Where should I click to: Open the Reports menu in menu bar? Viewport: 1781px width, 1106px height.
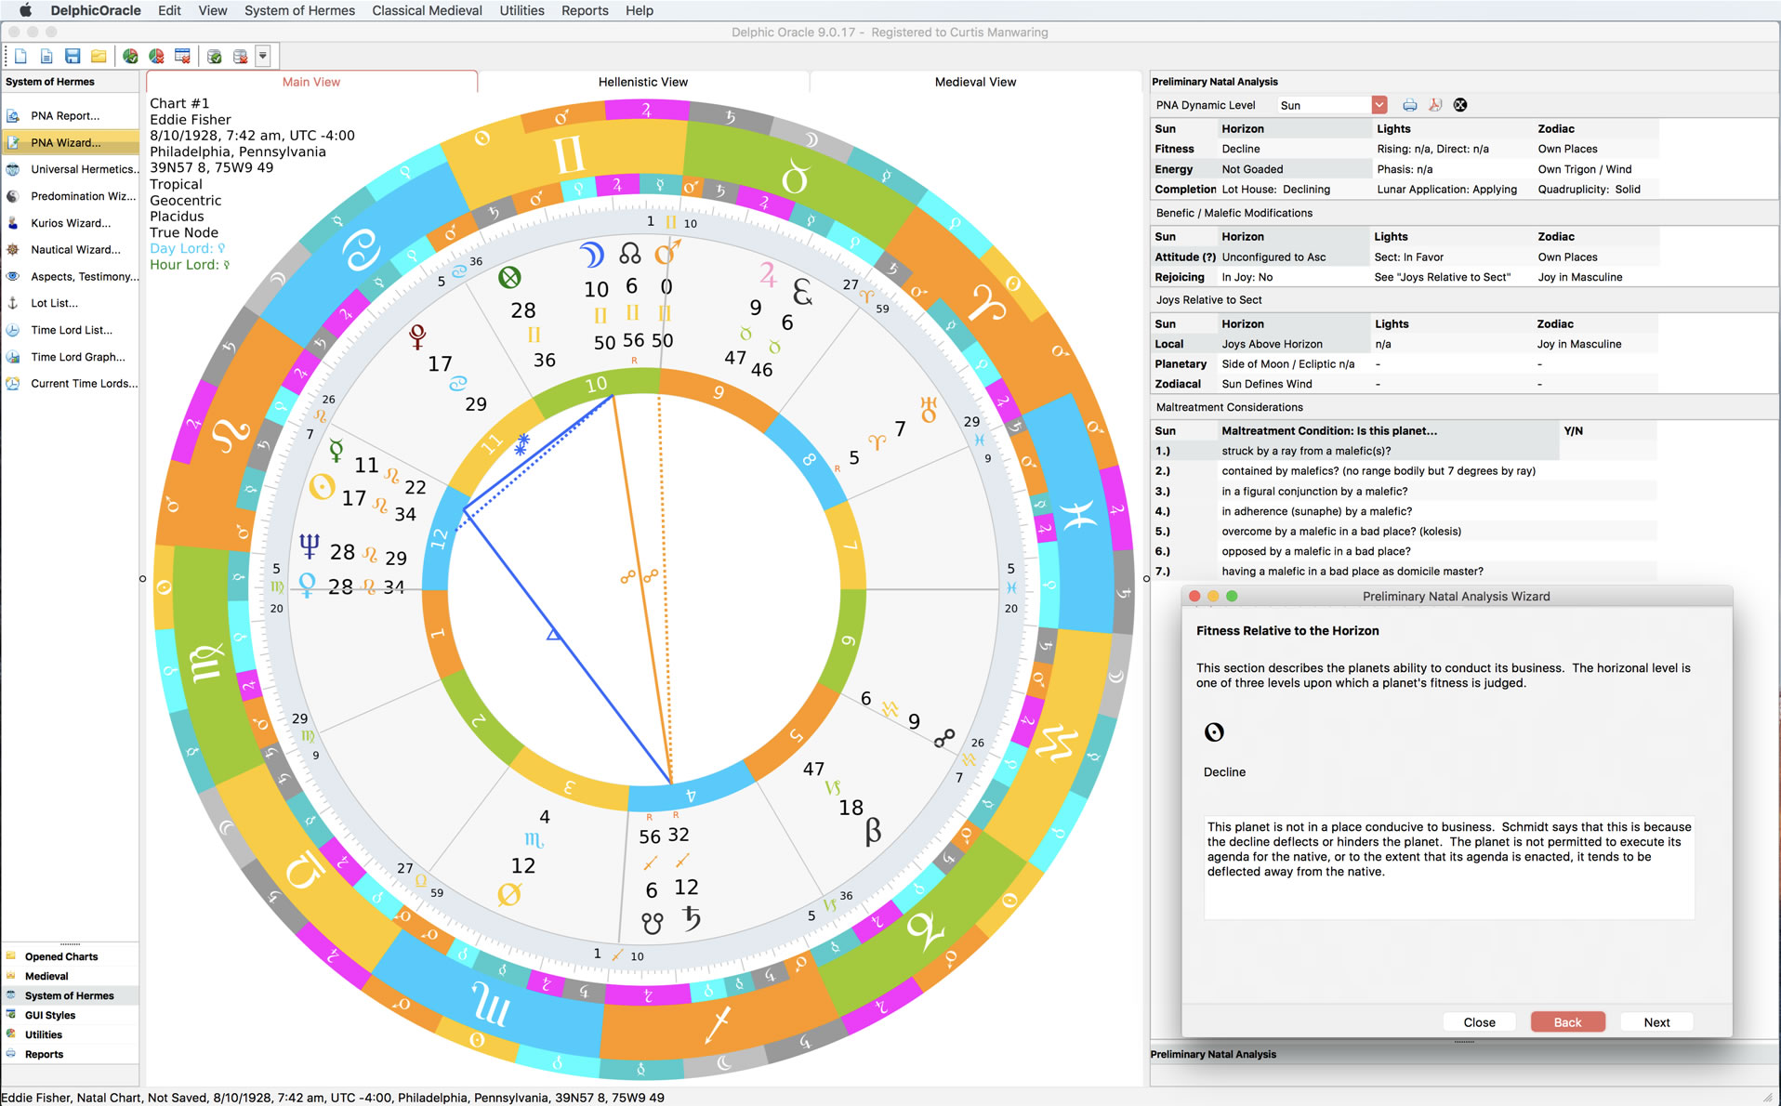[585, 10]
